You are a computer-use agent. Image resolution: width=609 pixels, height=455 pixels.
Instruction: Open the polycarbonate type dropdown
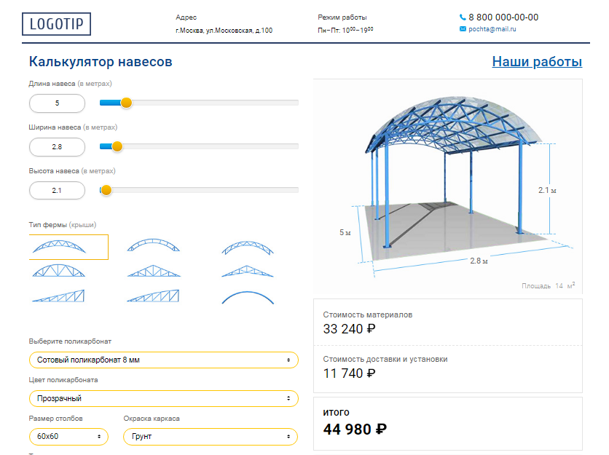tap(163, 360)
